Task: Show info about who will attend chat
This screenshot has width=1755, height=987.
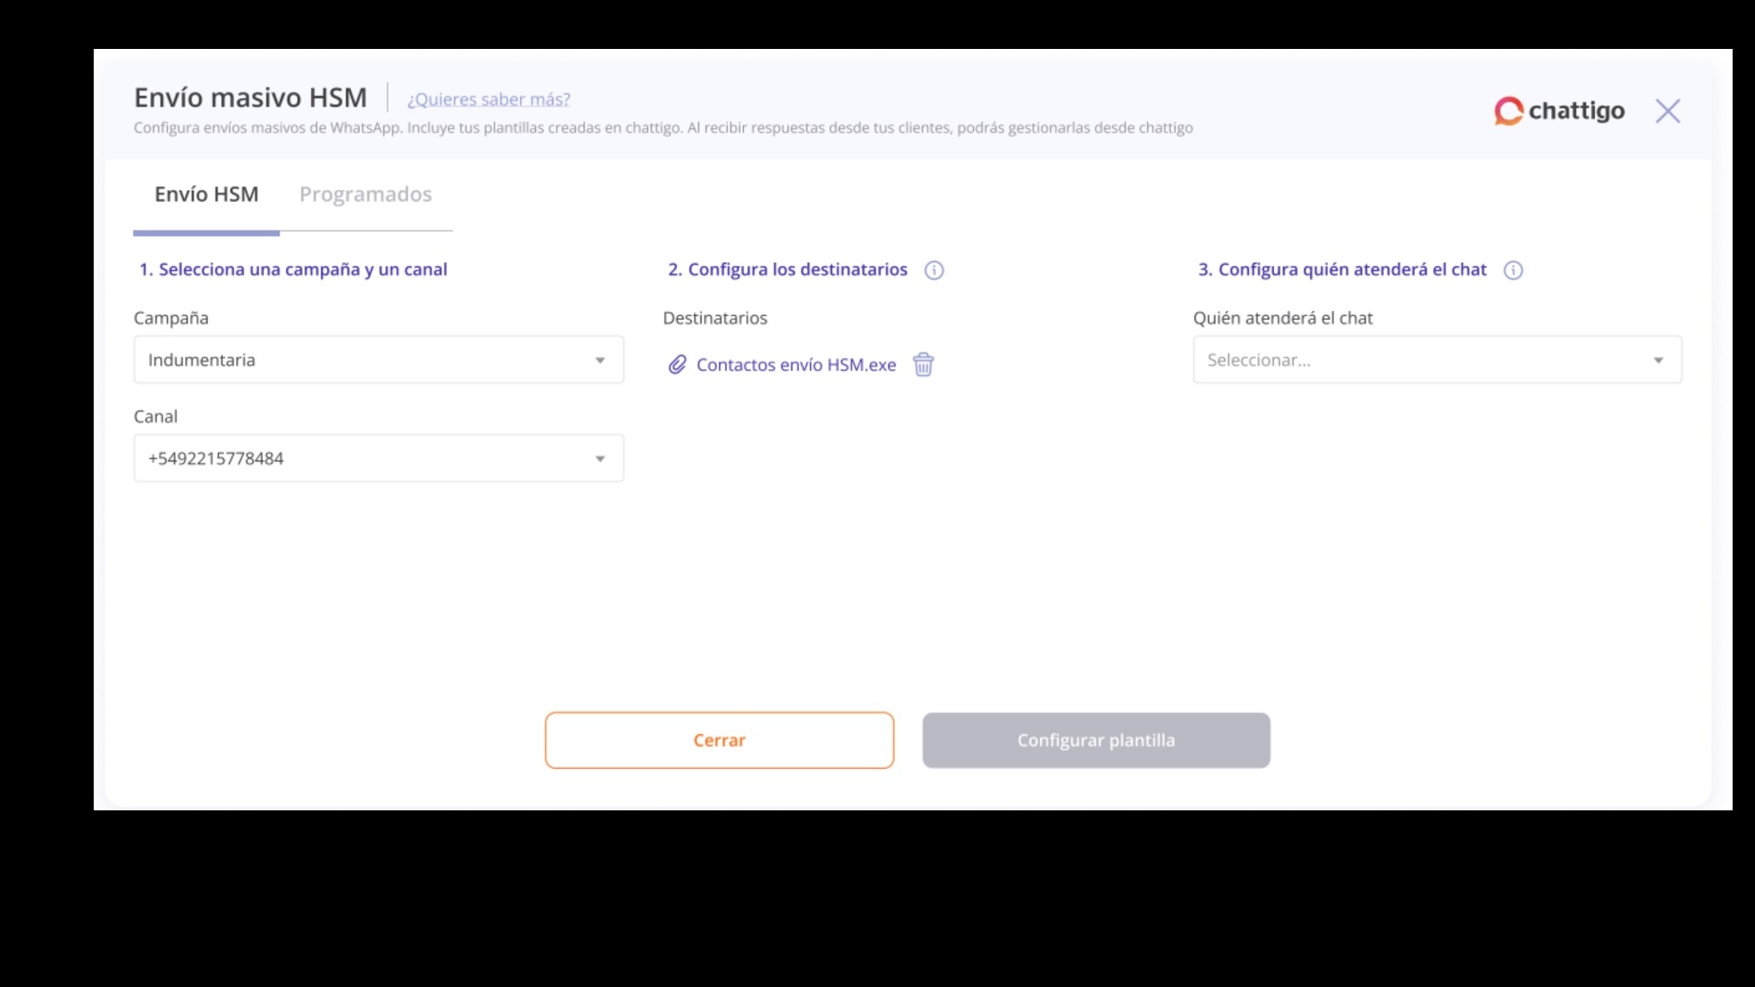Action: (x=1513, y=270)
